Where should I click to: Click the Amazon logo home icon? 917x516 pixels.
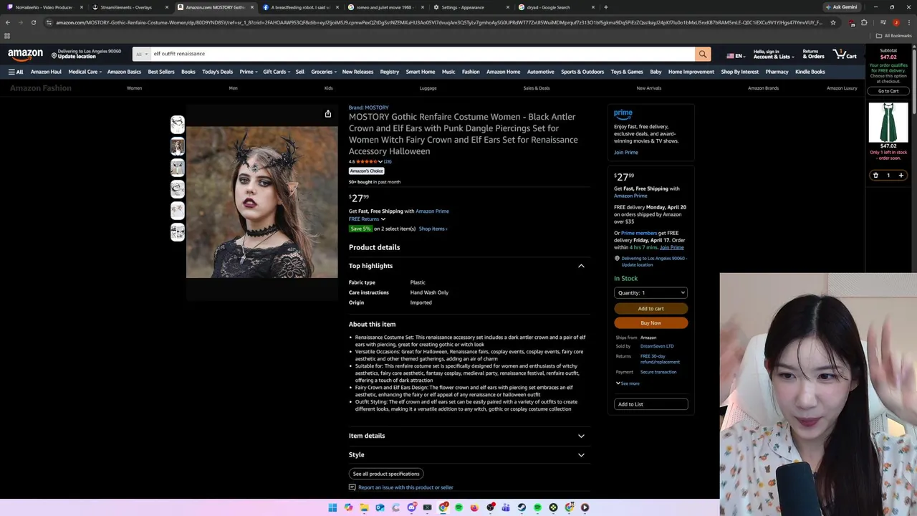[26, 54]
